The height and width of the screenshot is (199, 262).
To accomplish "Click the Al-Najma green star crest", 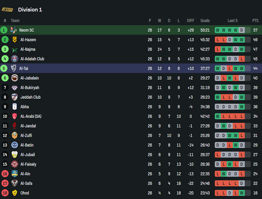I will pyautogui.click(x=14, y=49).
